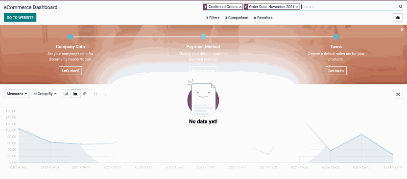Sort the graph in ascending order
This screenshot has width=407, height=179.
point(105,94)
